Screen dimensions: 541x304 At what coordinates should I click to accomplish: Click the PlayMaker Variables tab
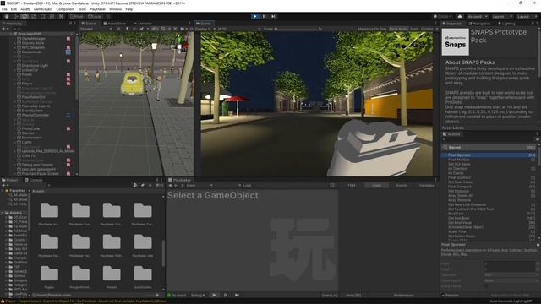pos(427,186)
